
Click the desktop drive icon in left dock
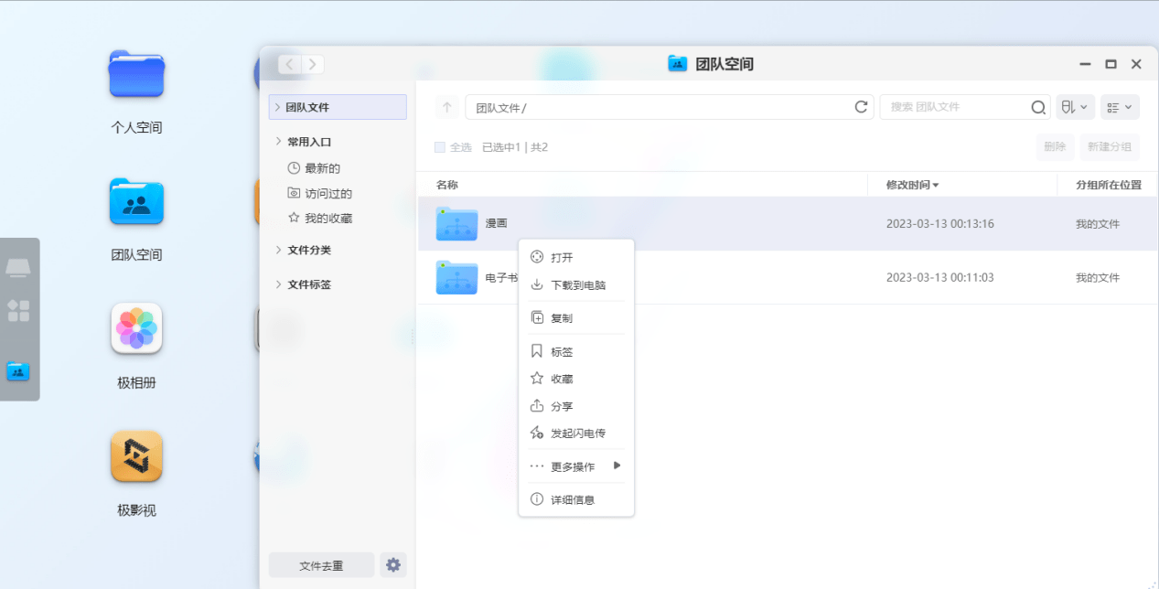pyautogui.click(x=18, y=267)
